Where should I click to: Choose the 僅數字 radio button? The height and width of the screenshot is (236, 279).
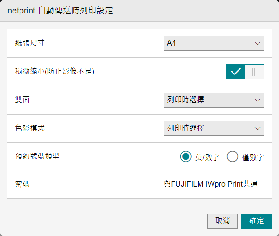click(x=232, y=157)
